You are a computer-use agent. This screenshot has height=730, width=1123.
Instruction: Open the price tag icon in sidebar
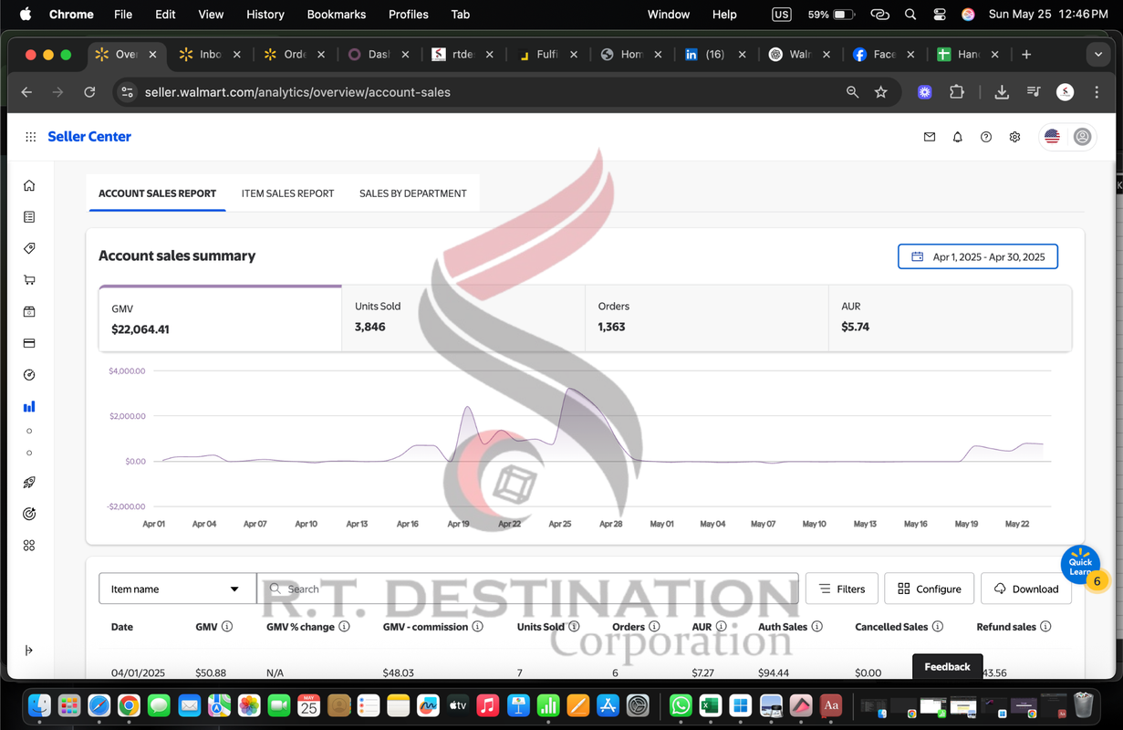pyautogui.click(x=29, y=248)
